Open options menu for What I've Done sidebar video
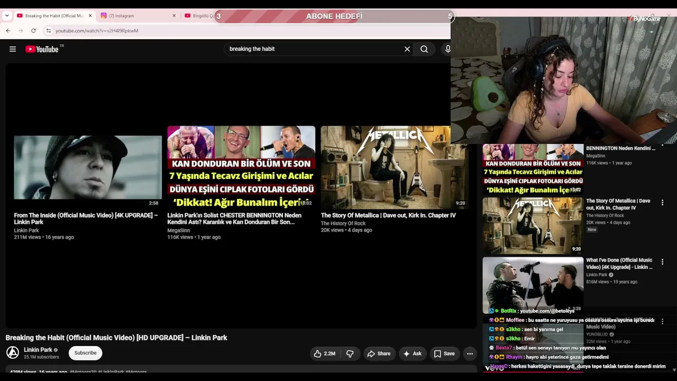Viewport: 677px width, 381px height. pyautogui.click(x=662, y=261)
